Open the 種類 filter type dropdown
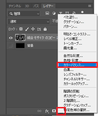Image resolution: width=99 pixels, height=116 pixels. [24, 14]
